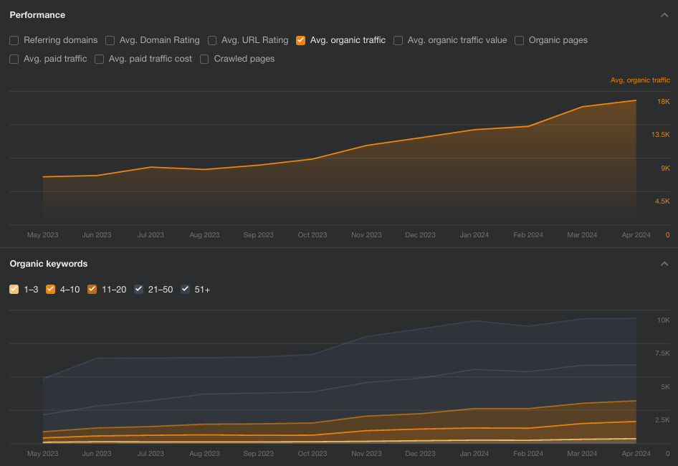Image resolution: width=678 pixels, height=466 pixels.
Task: Enable the Referring domains checkbox
Action: pos(14,40)
